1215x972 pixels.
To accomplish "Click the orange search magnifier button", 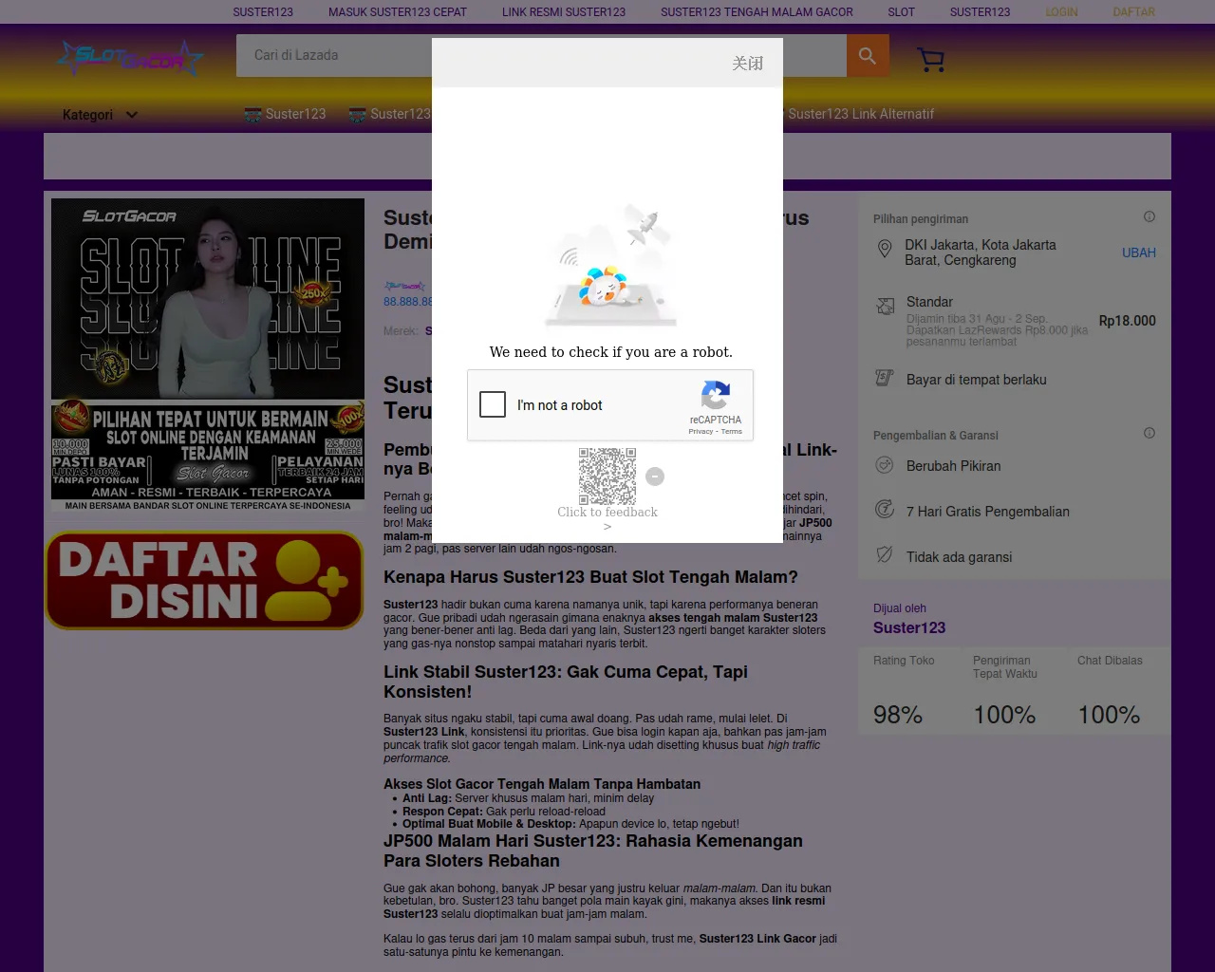I will point(868,55).
